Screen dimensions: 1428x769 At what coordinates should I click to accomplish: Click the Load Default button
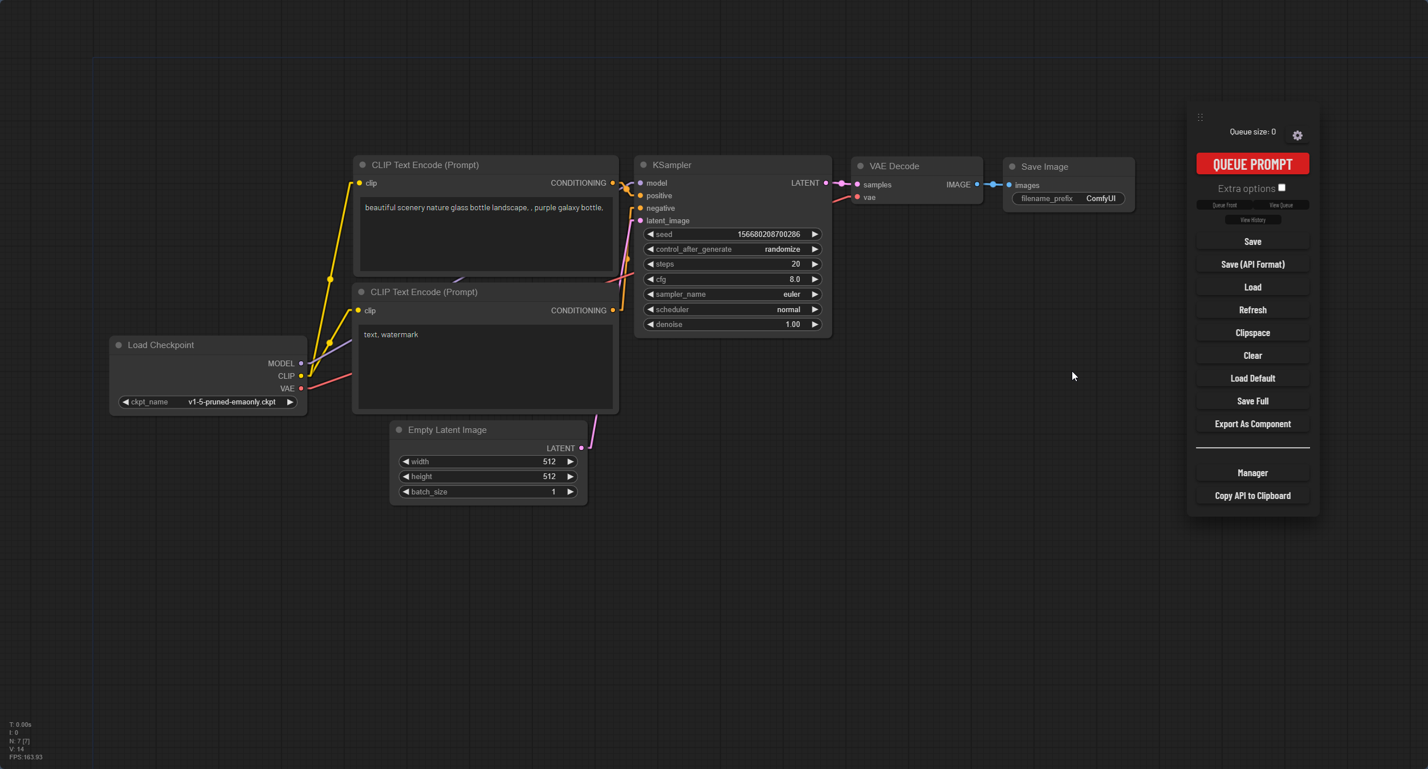click(x=1252, y=378)
